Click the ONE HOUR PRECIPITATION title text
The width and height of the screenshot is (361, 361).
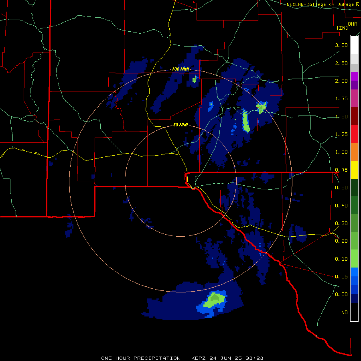coord(141,358)
